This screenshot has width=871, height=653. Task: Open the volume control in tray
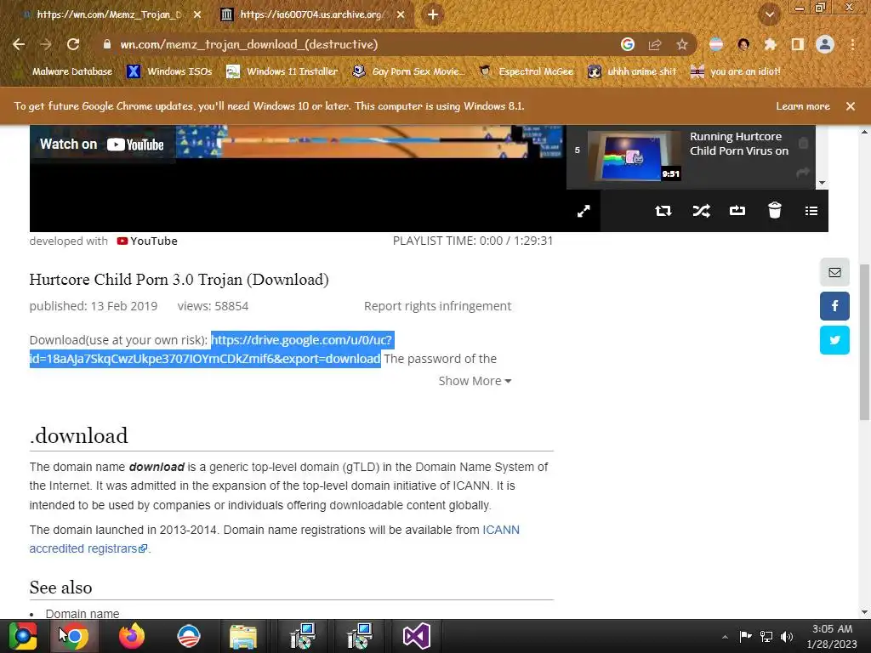[x=787, y=636]
